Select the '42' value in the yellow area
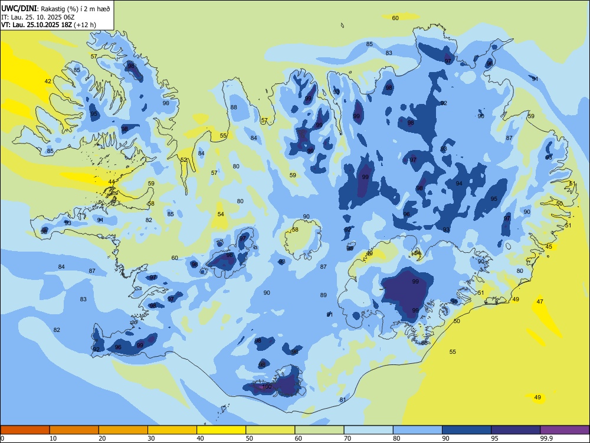The height and width of the screenshot is (443, 590). click(48, 81)
